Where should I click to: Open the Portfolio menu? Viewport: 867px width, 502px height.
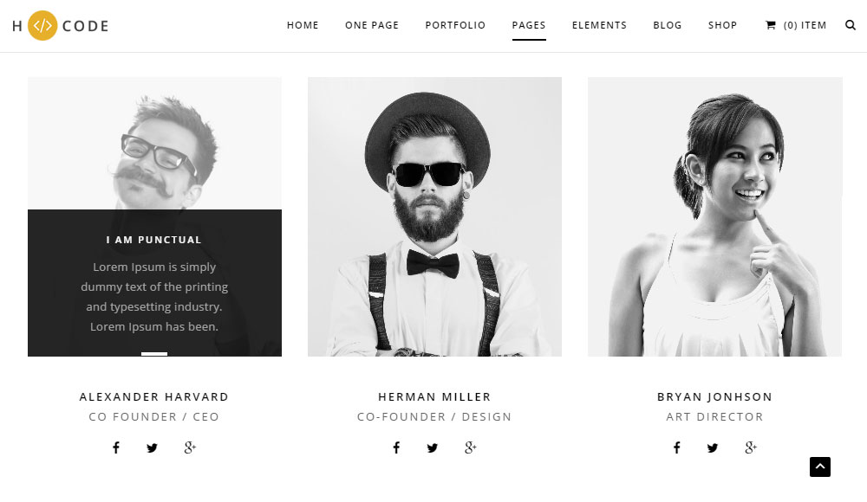[x=455, y=25]
